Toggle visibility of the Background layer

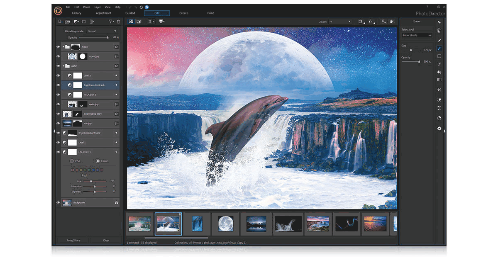(x=58, y=202)
